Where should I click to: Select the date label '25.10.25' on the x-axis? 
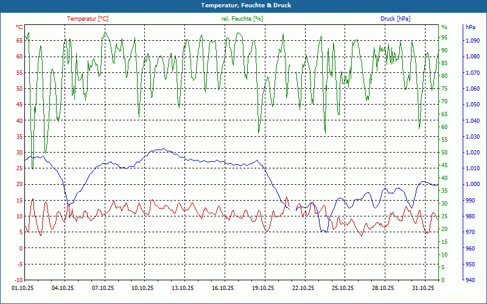(x=344, y=288)
